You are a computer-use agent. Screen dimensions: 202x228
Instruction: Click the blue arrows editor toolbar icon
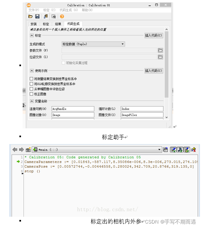coord(180,149)
